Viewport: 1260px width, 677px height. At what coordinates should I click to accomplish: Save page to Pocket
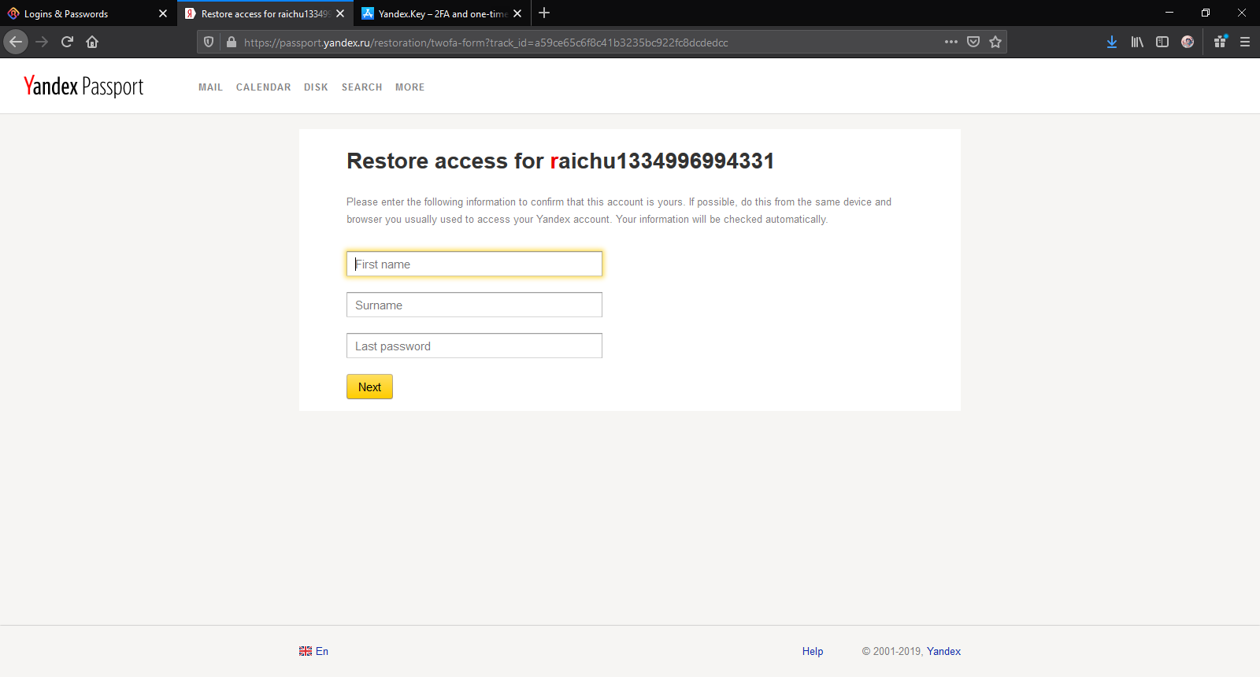[x=973, y=42]
